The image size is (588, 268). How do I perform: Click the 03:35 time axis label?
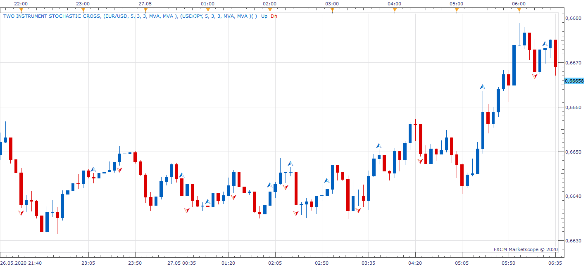[x=368, y=263]
